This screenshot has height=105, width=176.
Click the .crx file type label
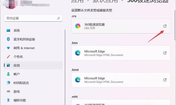click(74, 16)
